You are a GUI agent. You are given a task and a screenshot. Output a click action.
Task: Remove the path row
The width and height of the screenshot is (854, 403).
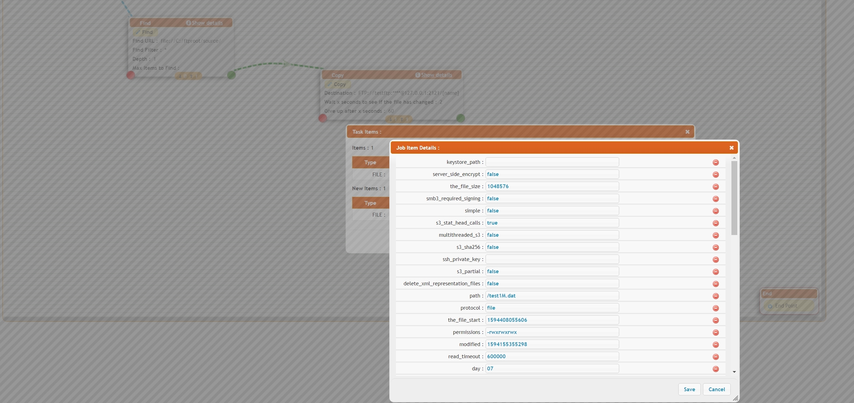[715, 296]
